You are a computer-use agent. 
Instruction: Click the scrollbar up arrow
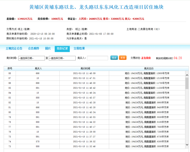(187, 74)
